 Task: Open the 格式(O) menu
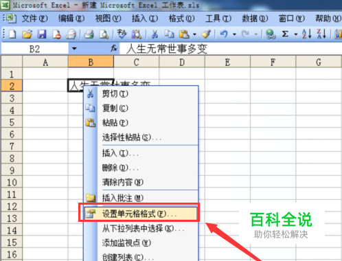tap(181, 19)
